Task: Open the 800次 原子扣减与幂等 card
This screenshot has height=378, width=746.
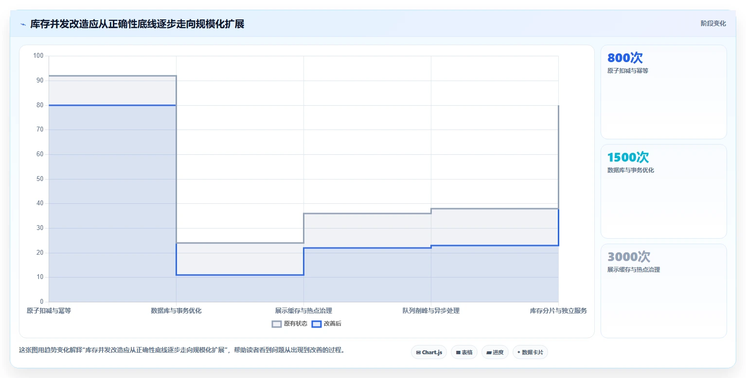Action: (664, 92)
